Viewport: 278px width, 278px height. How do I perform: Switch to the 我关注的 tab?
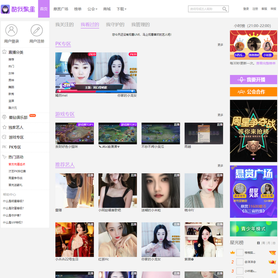pos(64,25)
